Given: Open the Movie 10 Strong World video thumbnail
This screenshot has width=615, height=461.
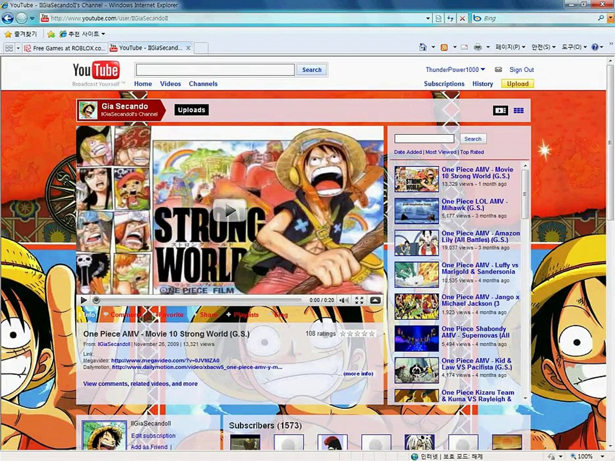Looking at the screenshot, I should click(416, 179).
